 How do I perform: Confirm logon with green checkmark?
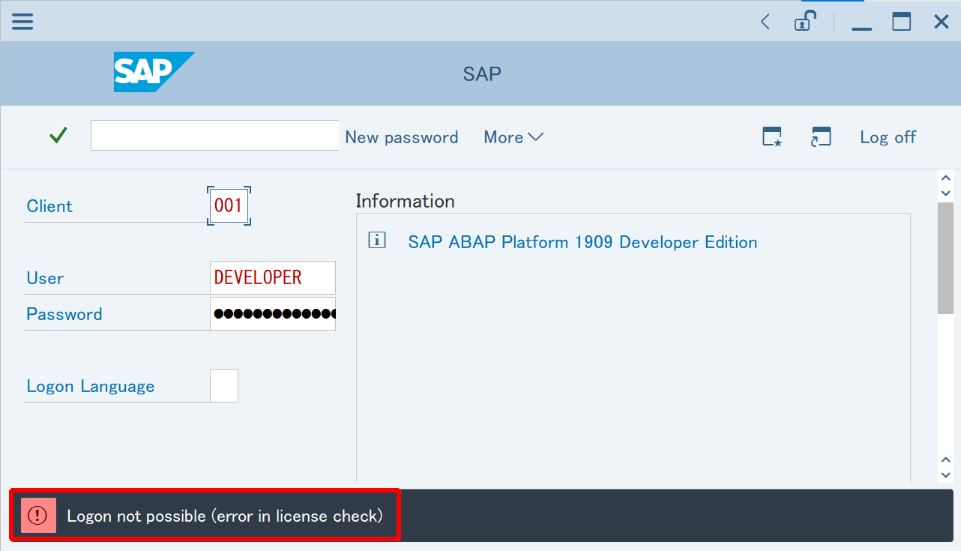tap(58, 136)
